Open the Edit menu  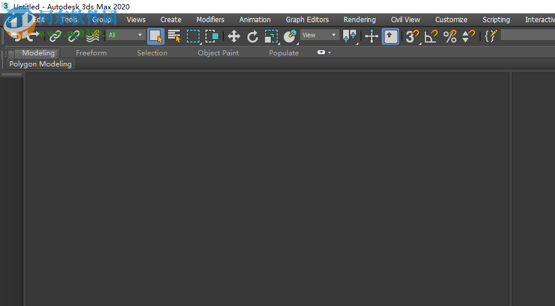point(39,20)
